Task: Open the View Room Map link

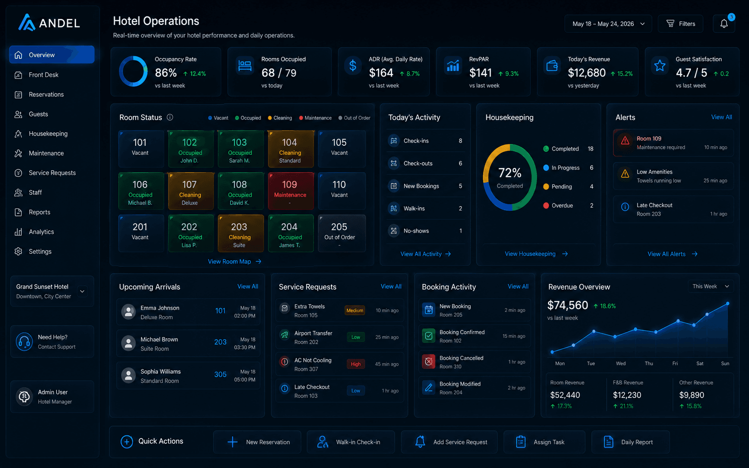Action: coord(235,261)
